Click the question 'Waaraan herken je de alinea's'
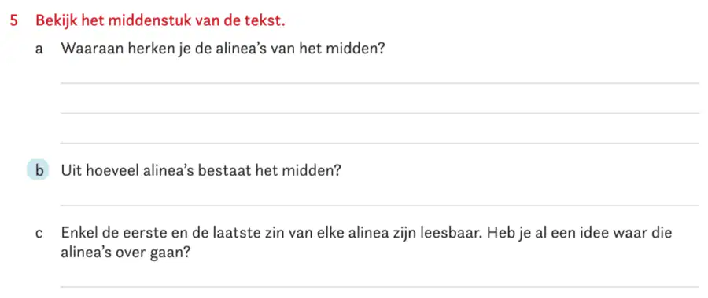This screenshot has width=708, height=298. 223,49
